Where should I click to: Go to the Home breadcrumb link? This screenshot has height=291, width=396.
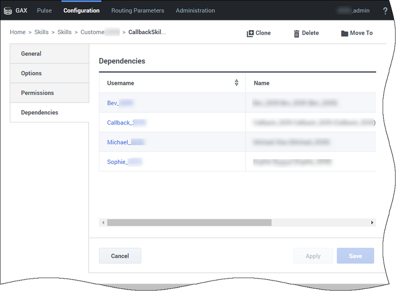click(17, 32)
